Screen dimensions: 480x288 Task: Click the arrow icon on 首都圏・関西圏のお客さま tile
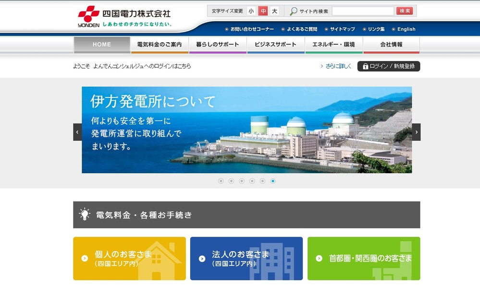(x=319, y=258)
